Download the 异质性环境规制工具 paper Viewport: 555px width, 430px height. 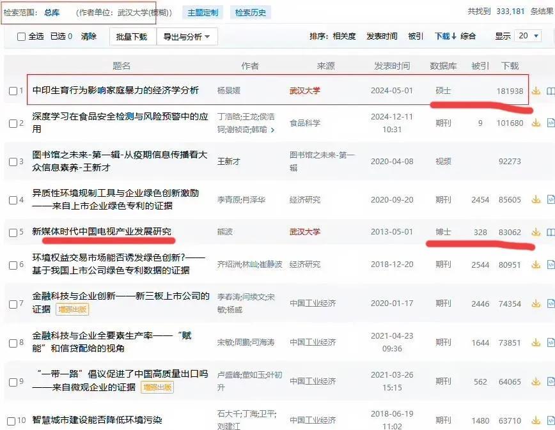click(x=536, y=199)
